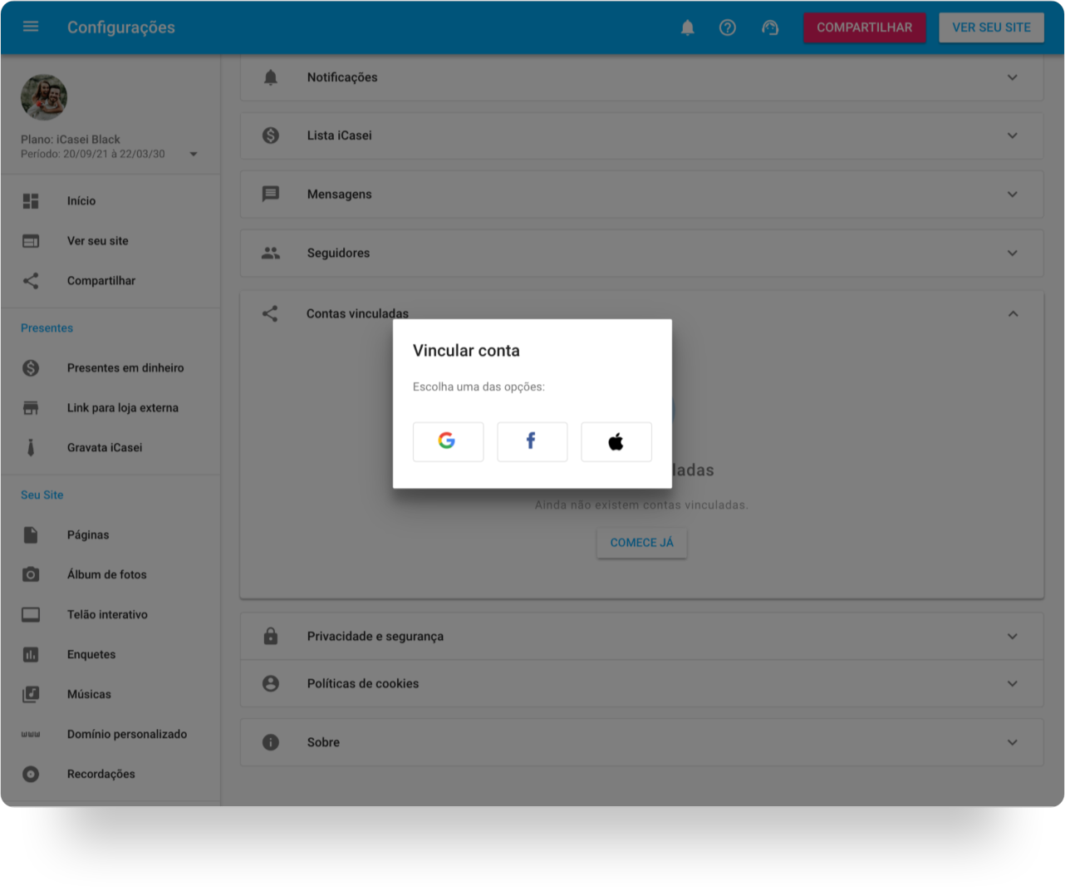
Task: Expand the Mensagens section chevron
Action: coord(1013,194)
